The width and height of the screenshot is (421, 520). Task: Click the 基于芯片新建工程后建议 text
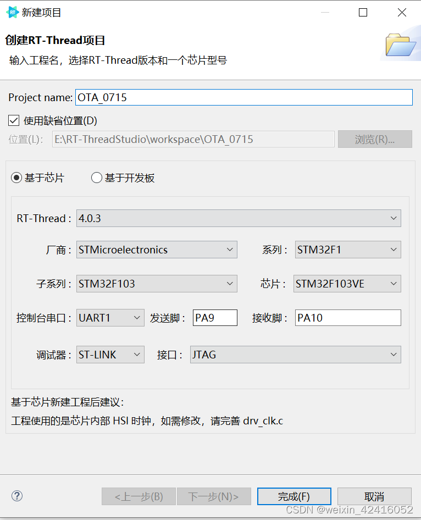67,402
